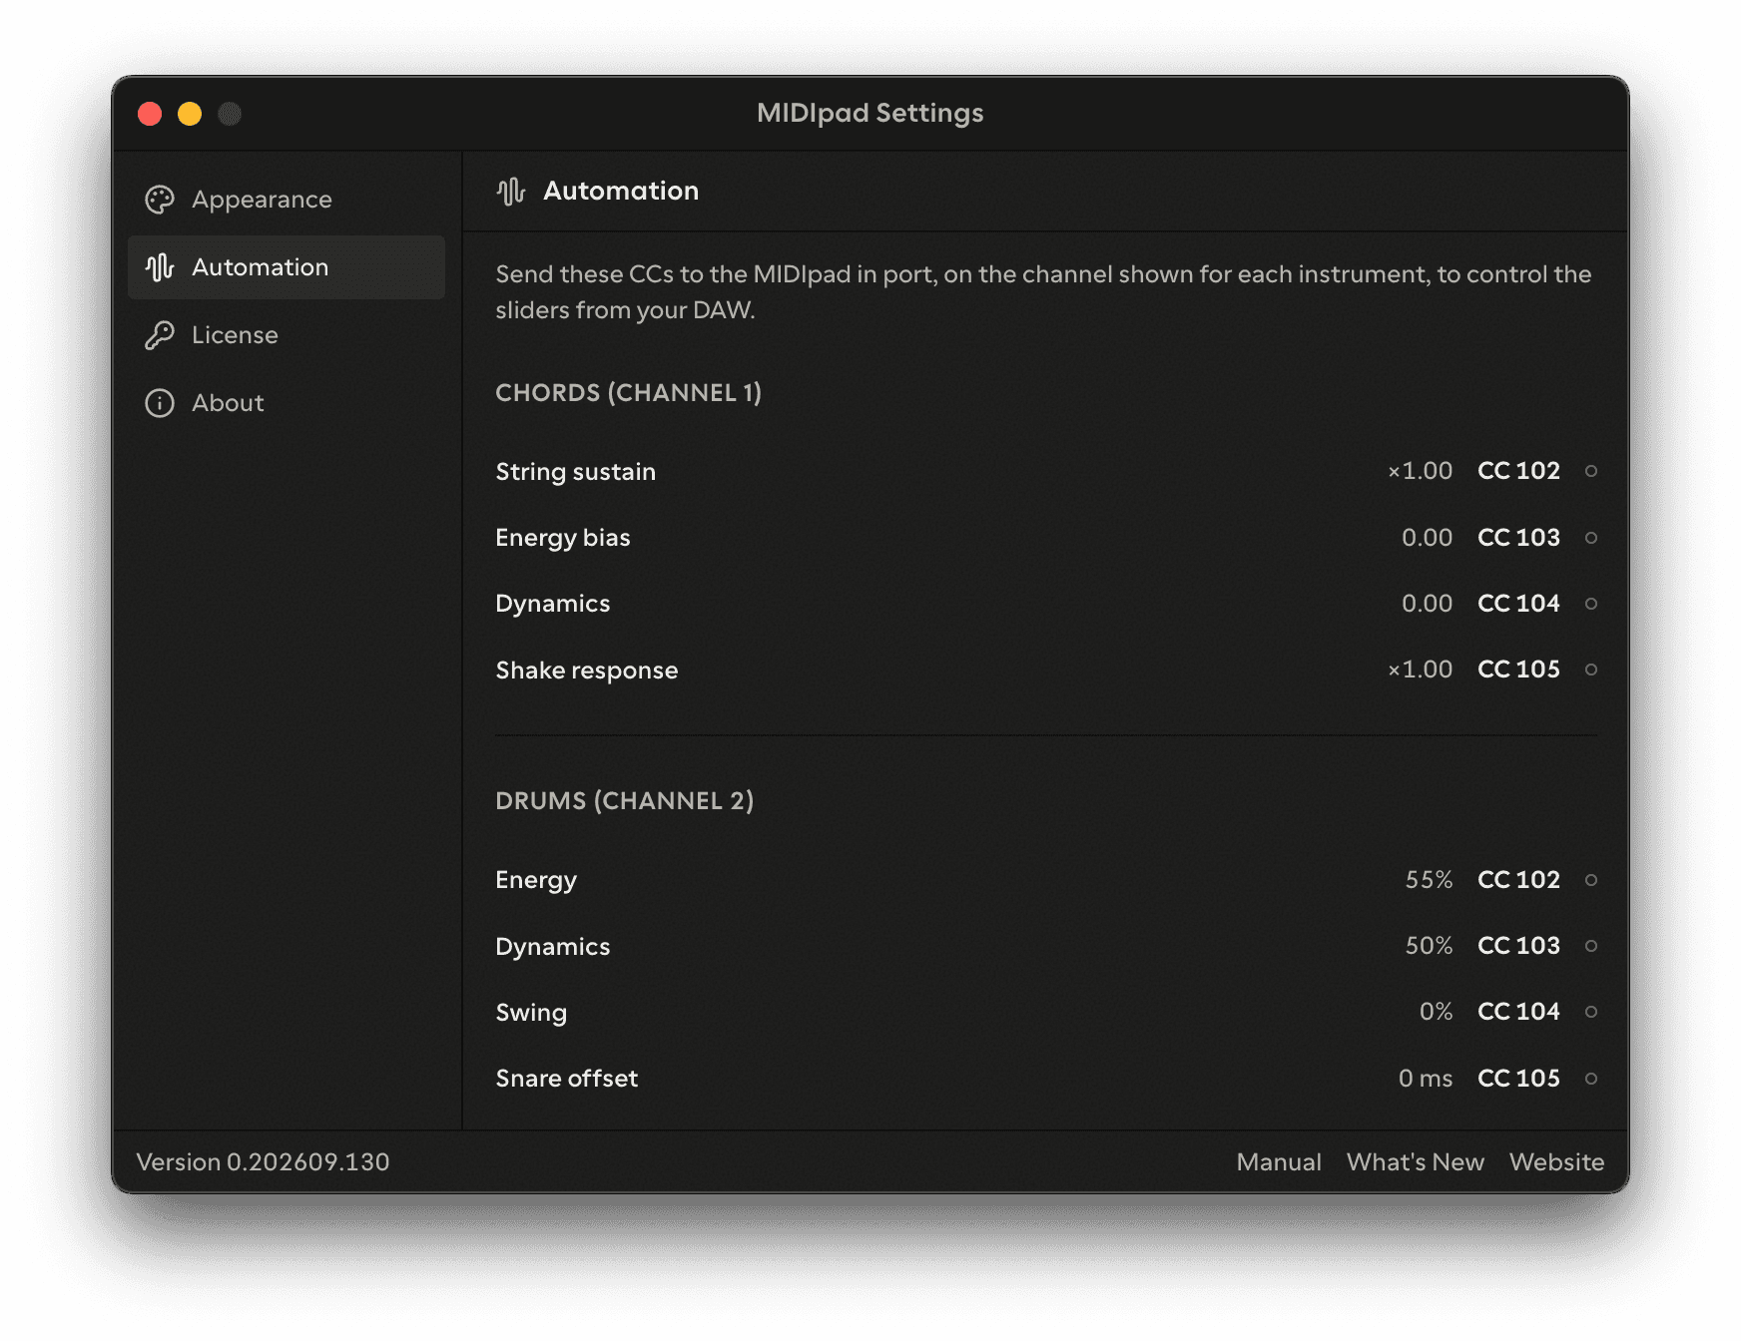Click the waveform icon in Automation header
1741x1341 pixels.
pyautogui.click(x=511, y=191)
